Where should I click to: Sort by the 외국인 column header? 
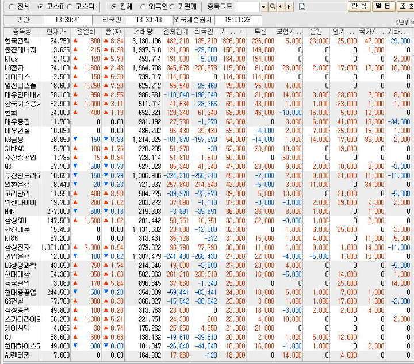tap(204, 32)
